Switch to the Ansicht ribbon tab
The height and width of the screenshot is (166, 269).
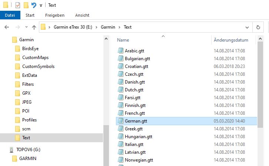click(82, 15)
